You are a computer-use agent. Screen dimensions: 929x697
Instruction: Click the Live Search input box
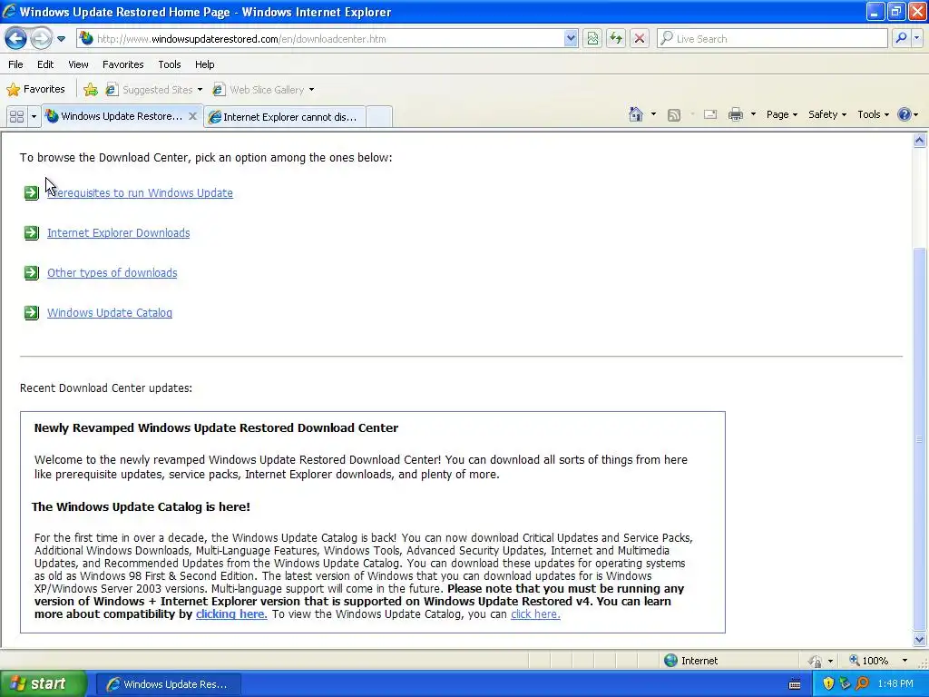click(772, 39)
